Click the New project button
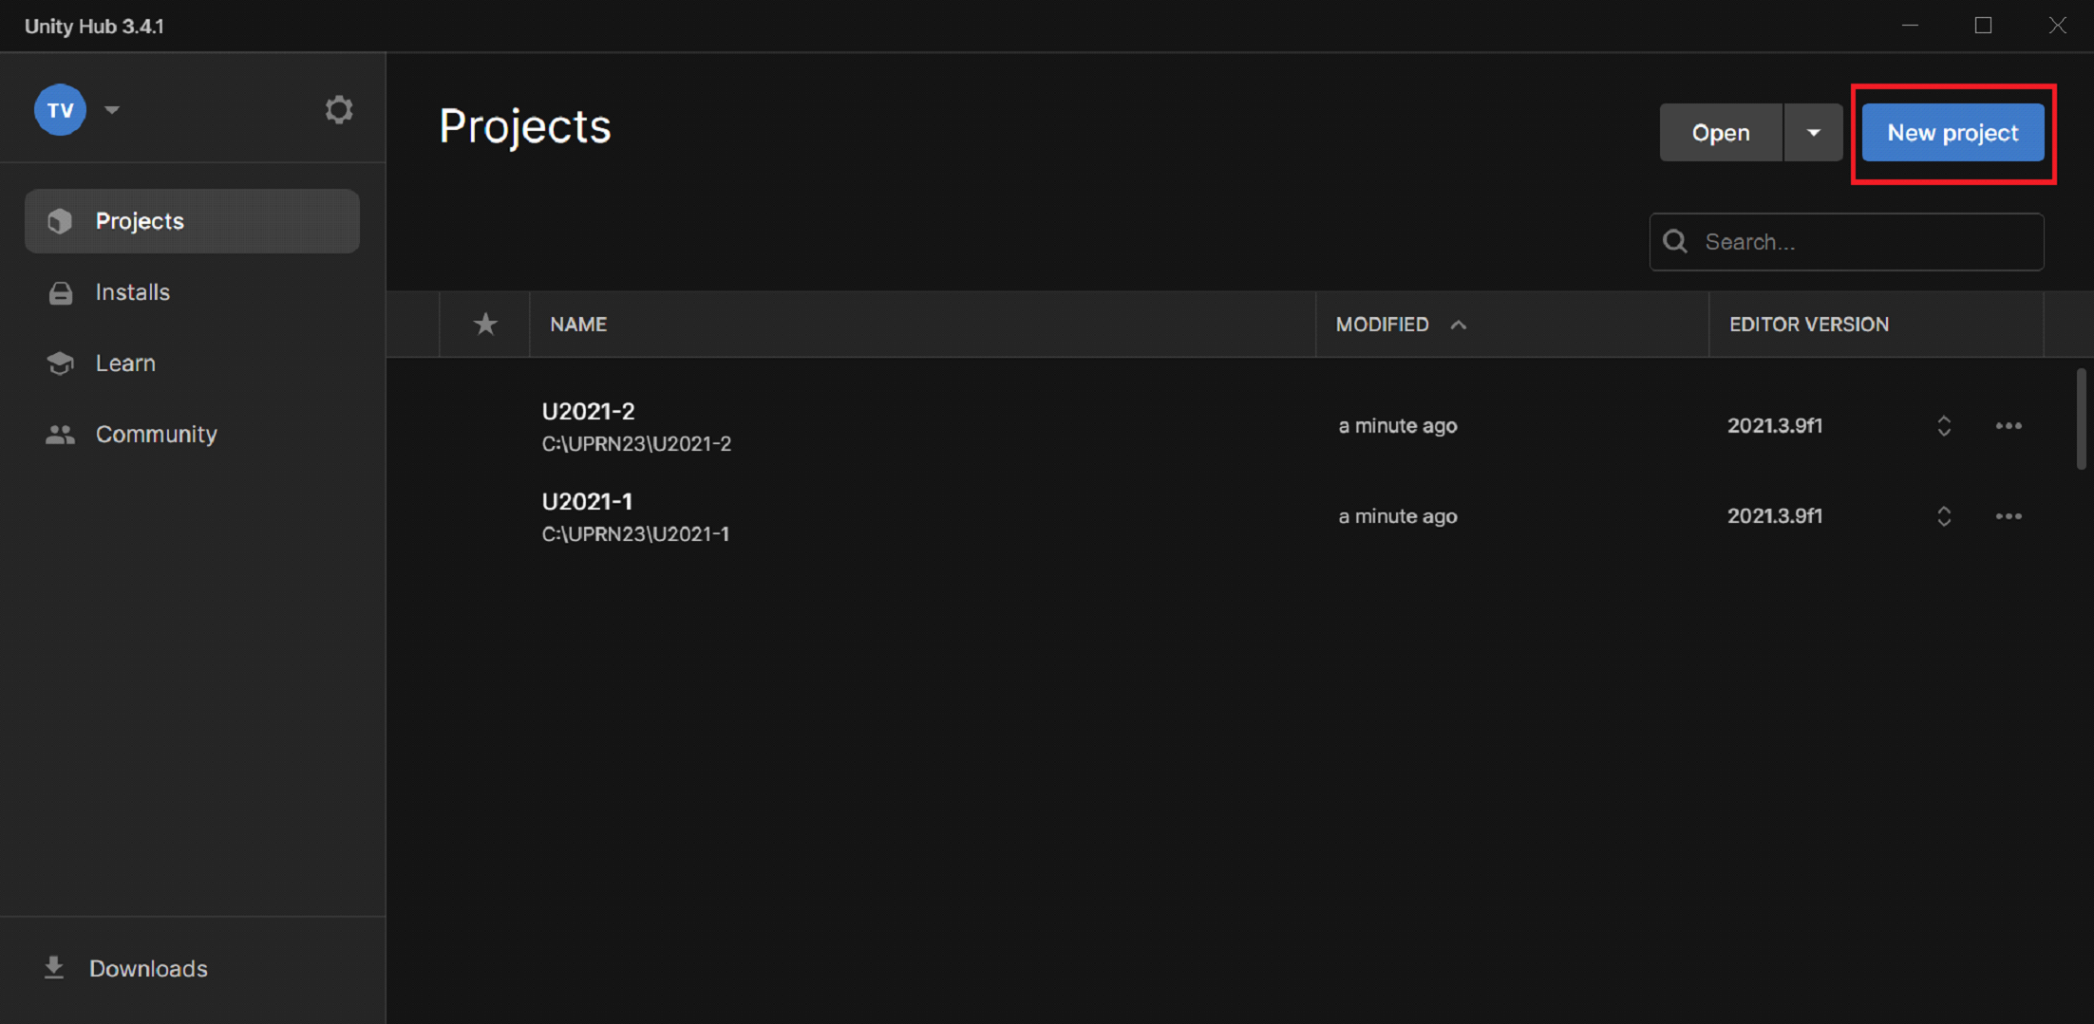The image size is (2094, 1024). coord(1953,133)
